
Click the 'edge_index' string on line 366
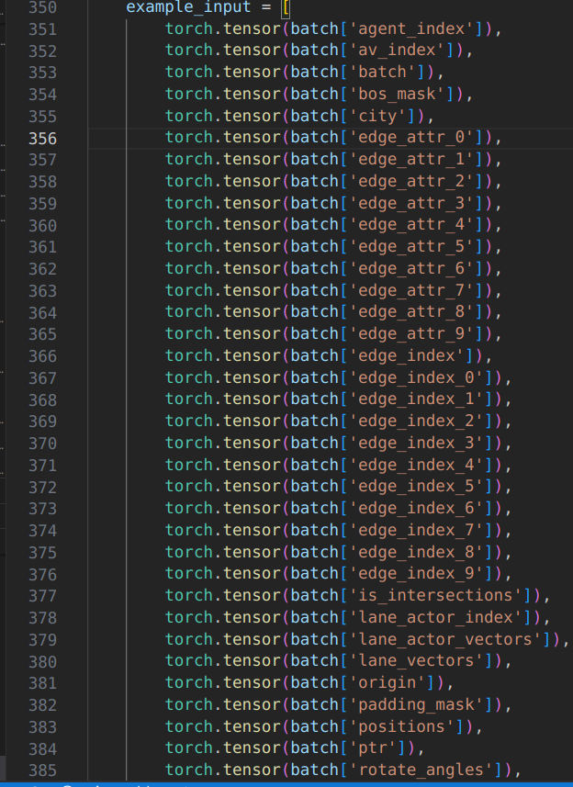click(x=408, y=356)
